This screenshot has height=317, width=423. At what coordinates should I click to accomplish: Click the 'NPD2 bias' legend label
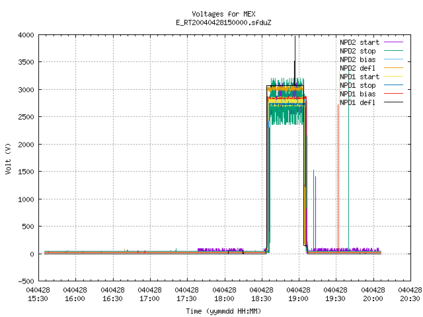click(x=358, y=59)
